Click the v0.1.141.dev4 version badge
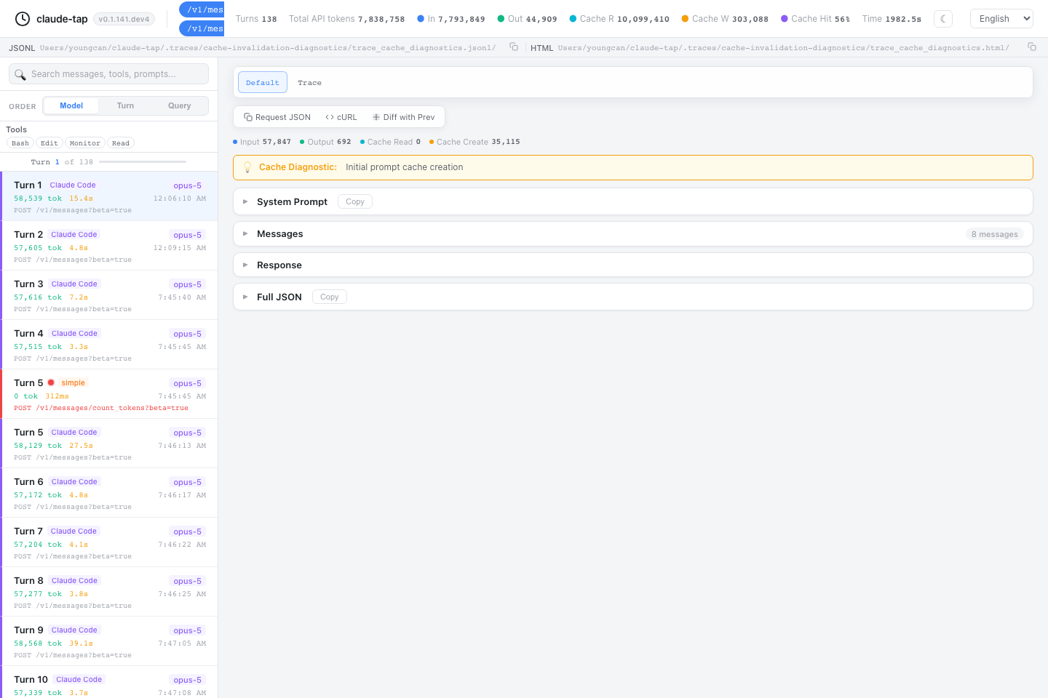 [124, 20]
